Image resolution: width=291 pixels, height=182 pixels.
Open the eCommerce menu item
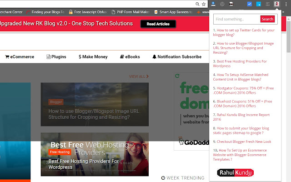pos(20,57)
